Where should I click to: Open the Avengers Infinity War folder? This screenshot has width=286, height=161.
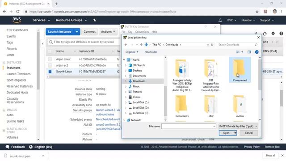(182, 75)
